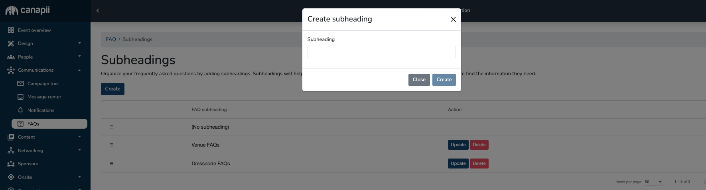706x190 pixels.
Task: Open the Onsite sidebar menu item
Action: pyautogui.click(x=25, y=177)
